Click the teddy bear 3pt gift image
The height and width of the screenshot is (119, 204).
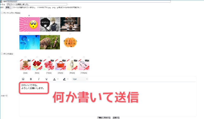(x=25, y=65)
